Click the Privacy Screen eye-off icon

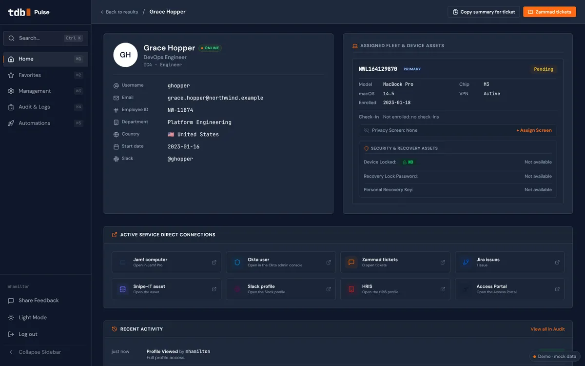pos(367,130)
